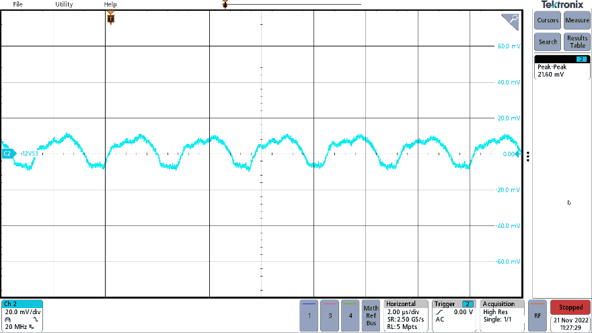Click the Tektronix logo
The height and width of the screenshot is (333, 592).
pyautogui.click(x=562, y=5)
